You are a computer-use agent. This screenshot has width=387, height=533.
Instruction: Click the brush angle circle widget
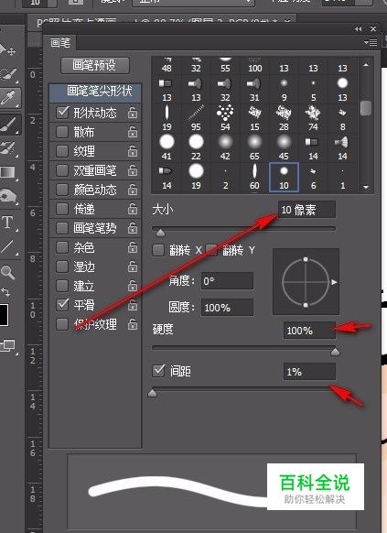[306, 281]
